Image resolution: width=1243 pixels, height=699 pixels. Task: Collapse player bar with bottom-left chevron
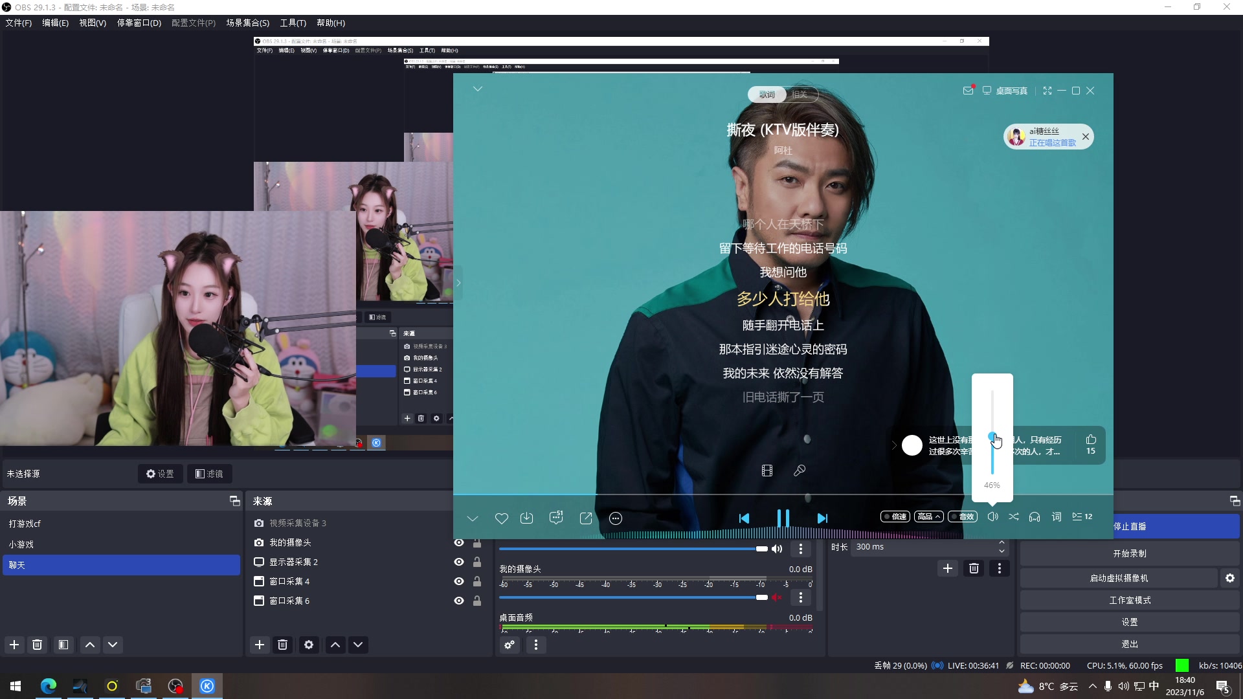point(473,518)
